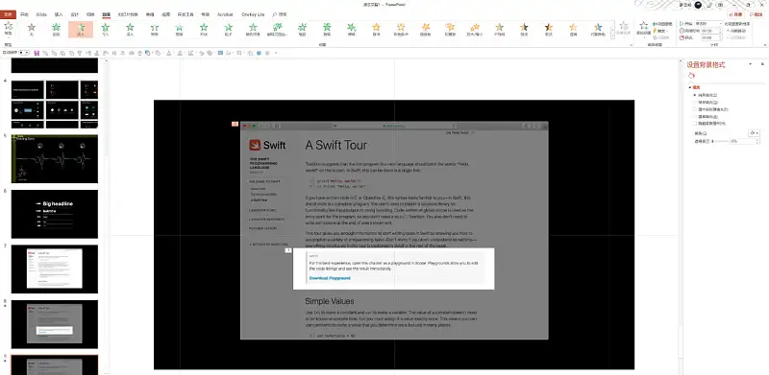Click the Share (共享) button at top right

coord(735,14)
